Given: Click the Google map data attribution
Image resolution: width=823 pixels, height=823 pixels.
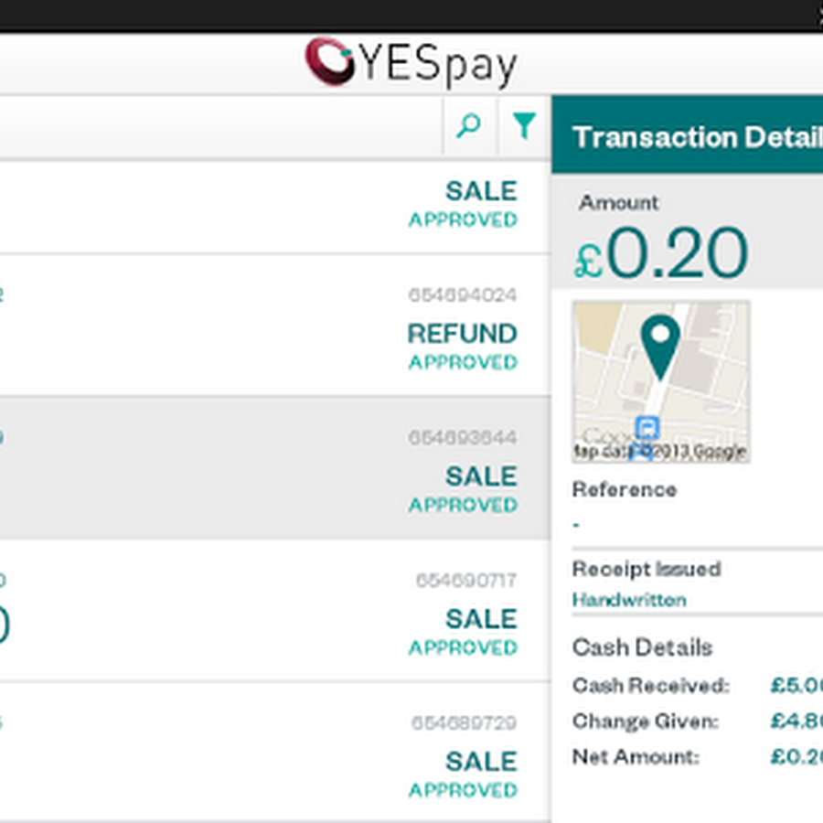Looking at the screenshot, I should (660, 451).
